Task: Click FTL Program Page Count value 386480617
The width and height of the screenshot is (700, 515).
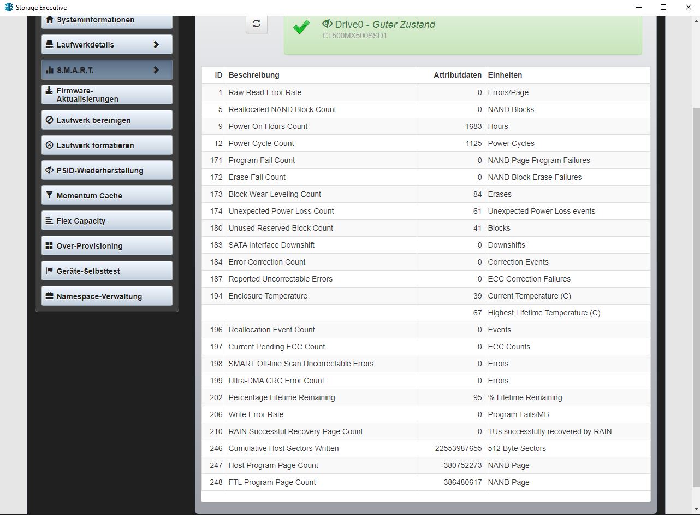Action: point(462,482)
